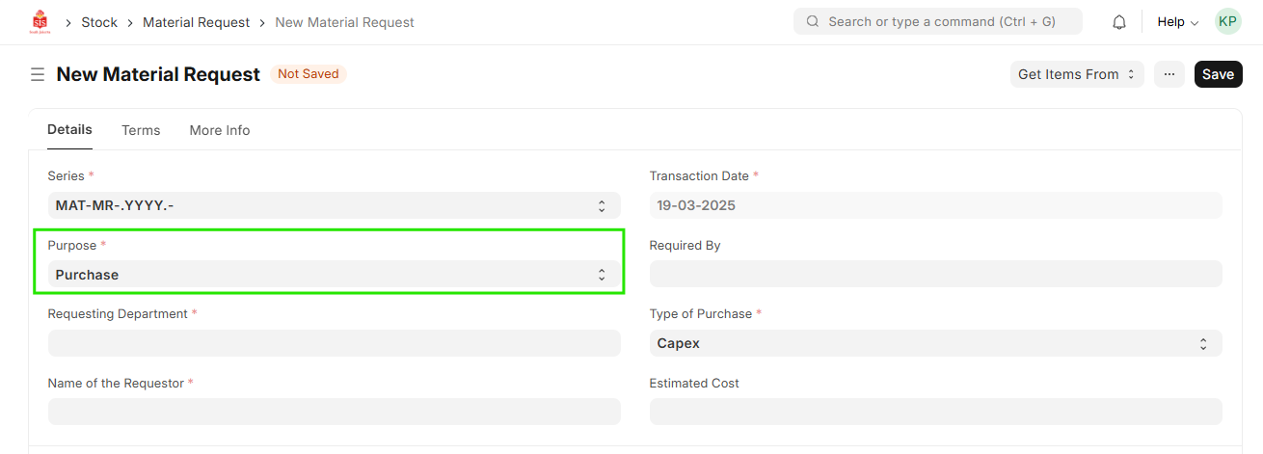Screen dimensions: 1263x454
Task: Open the Purpose dropdown showing Purchase
Action: 334,275
